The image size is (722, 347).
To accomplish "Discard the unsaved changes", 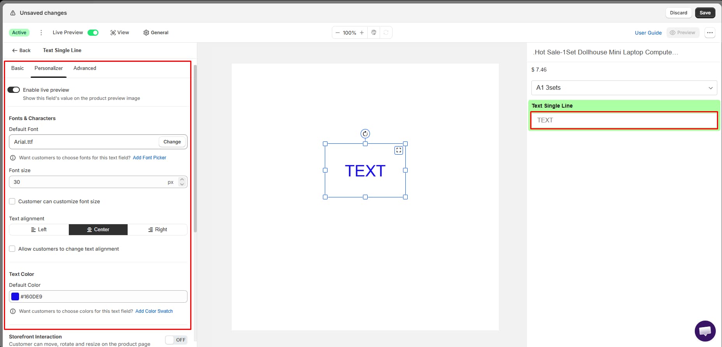I will pyautogui.click(x=678, y=13).
